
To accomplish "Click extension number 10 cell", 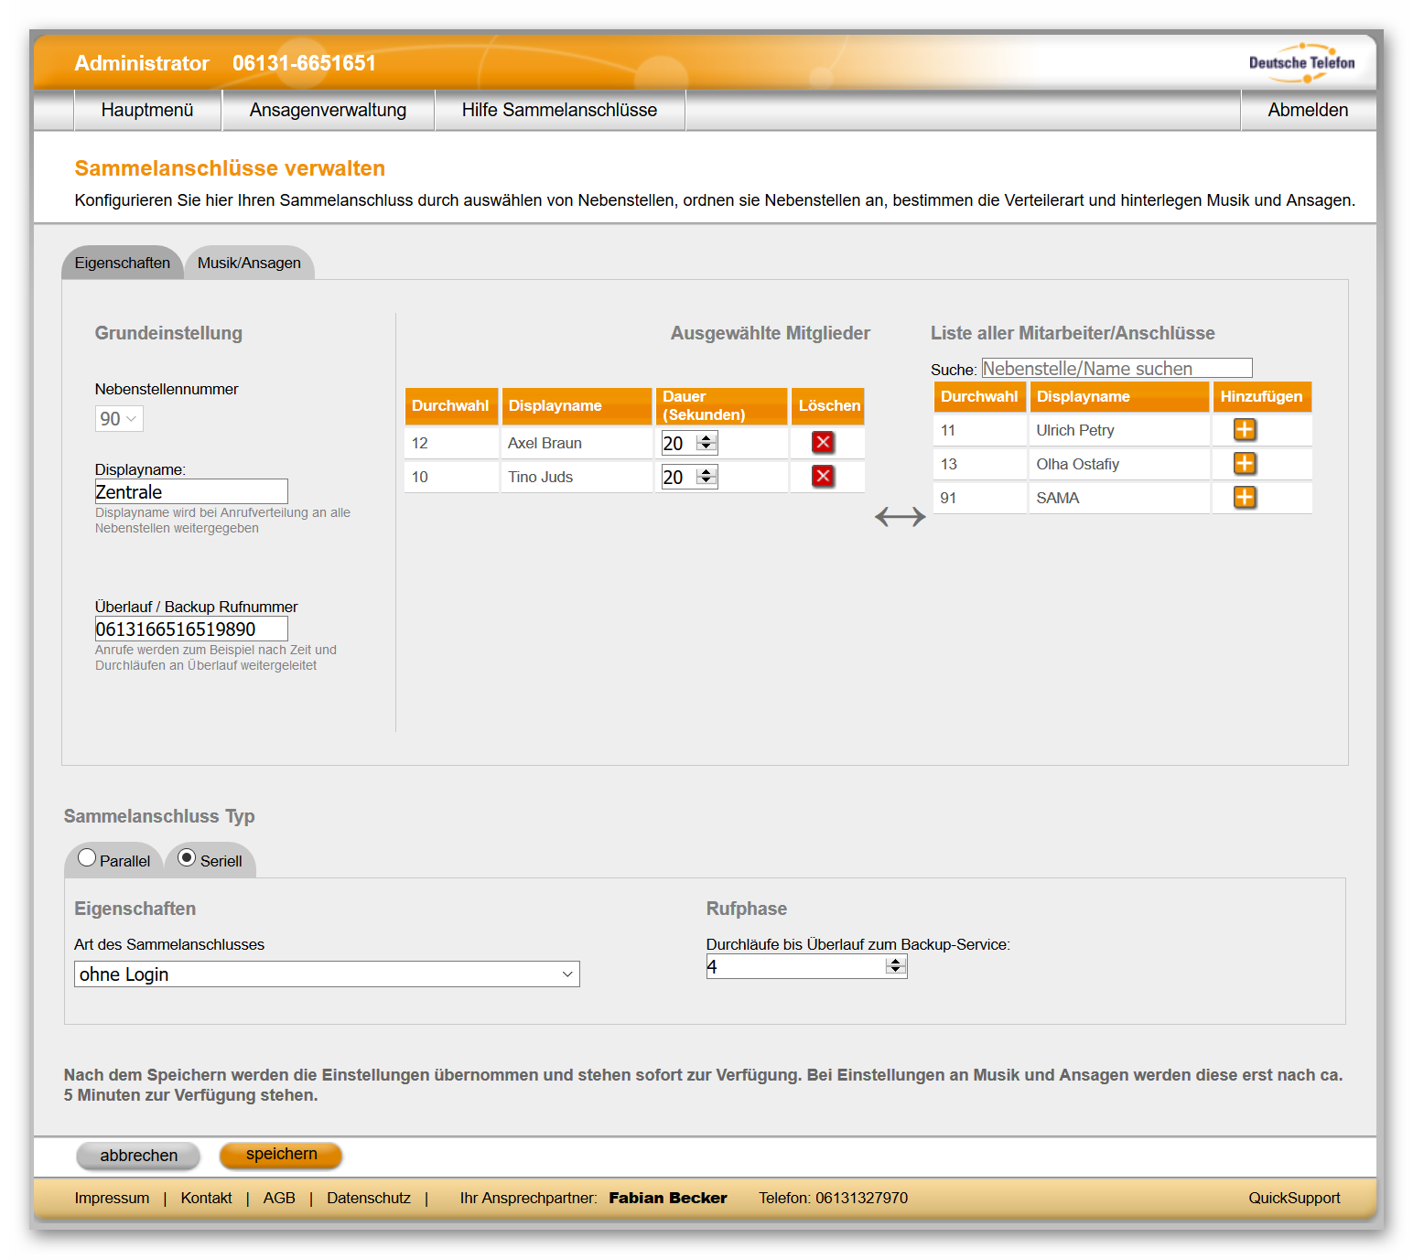I will [451, 477].
